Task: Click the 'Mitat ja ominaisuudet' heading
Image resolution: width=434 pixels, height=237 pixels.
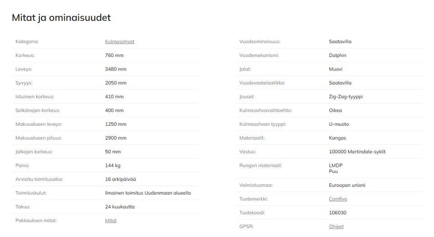Action: (61, 18)
